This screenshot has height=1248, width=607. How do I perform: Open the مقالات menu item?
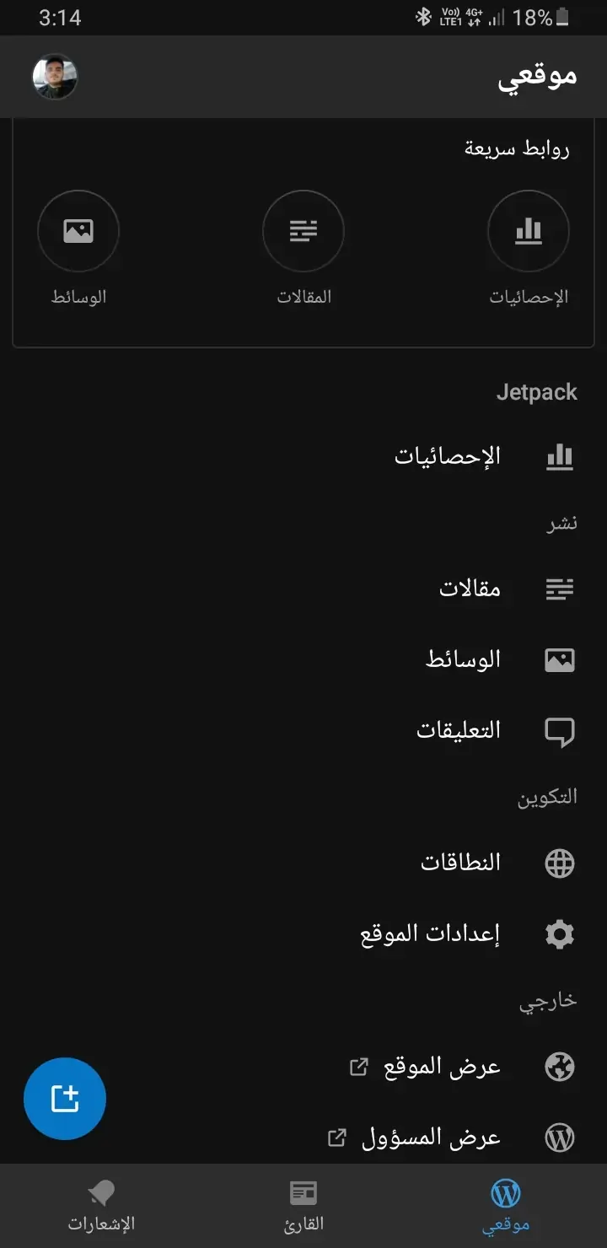470,589
